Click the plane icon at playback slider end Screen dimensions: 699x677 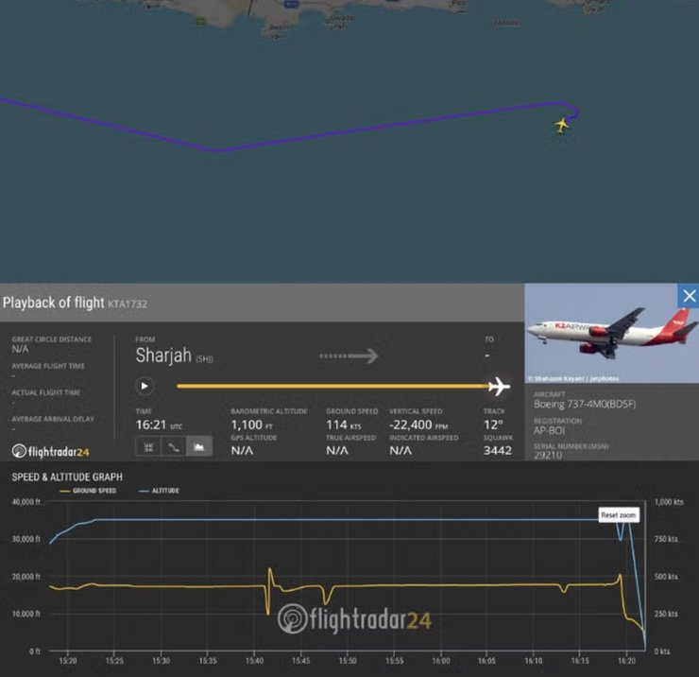point(499,386)
